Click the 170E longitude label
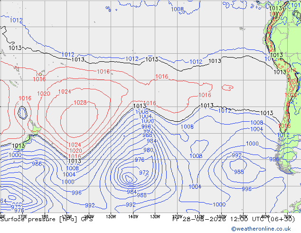 coord(22,217)
